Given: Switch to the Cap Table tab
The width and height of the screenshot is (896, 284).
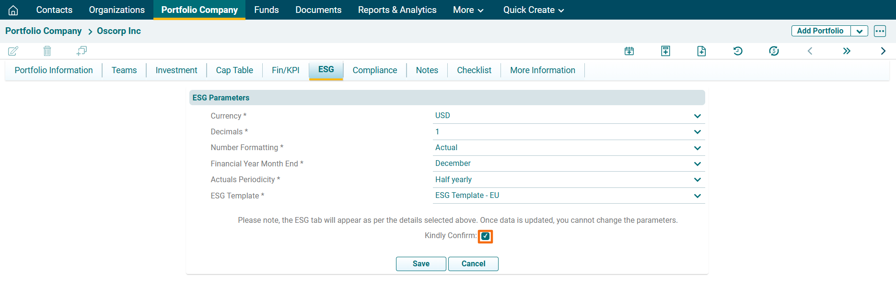Looking at the screenshot, I should coord(234,70).
